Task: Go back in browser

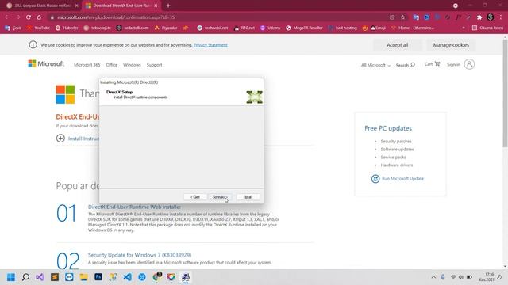Action: click(x=7, y=17)
